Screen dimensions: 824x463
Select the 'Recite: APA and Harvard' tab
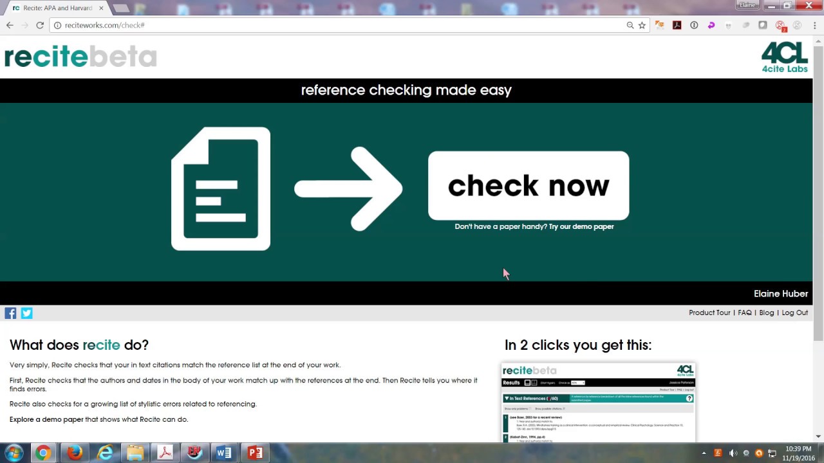[58, 8]
